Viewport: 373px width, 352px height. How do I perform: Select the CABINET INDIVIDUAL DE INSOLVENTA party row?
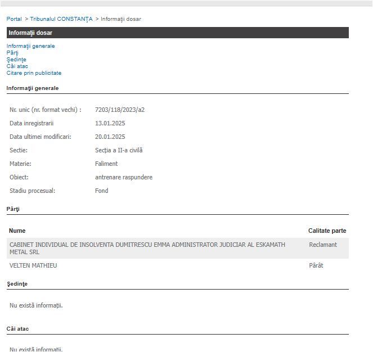tap(147, 249)
